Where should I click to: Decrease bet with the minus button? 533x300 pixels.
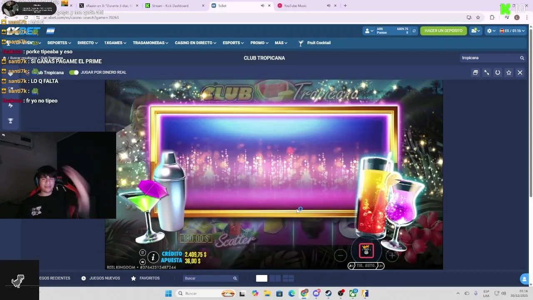click(340, 256)
